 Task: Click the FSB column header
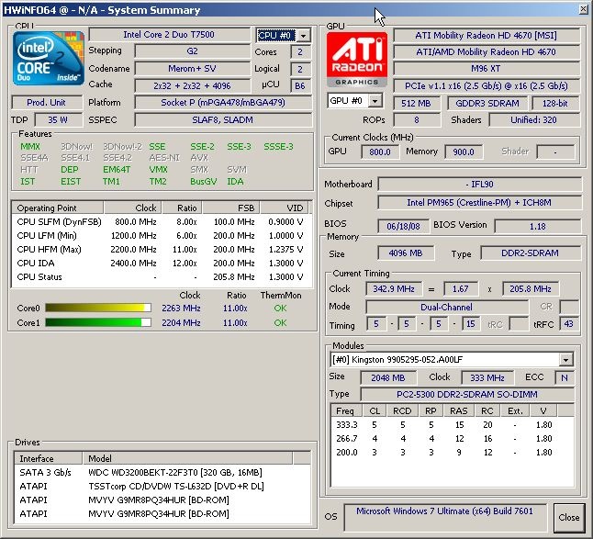[x=231, y=208]
